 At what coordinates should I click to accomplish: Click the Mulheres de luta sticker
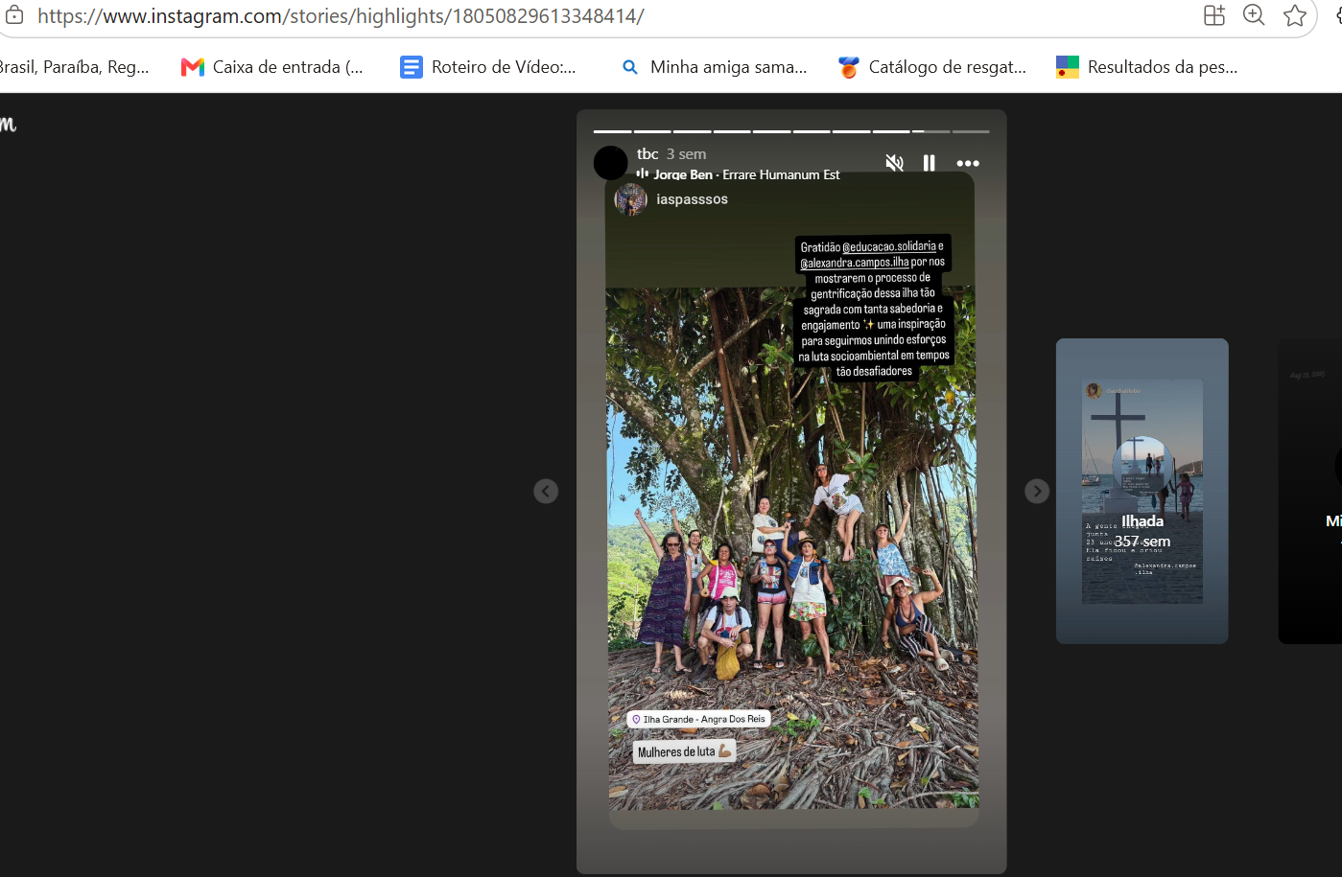(684, 751)
